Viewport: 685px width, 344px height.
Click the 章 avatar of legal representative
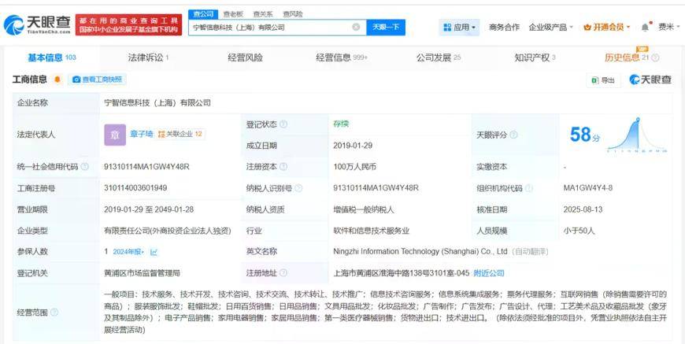tap(115, 135)
